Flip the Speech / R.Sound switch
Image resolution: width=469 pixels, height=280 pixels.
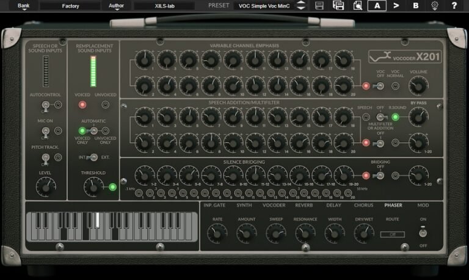click(381, 117)
